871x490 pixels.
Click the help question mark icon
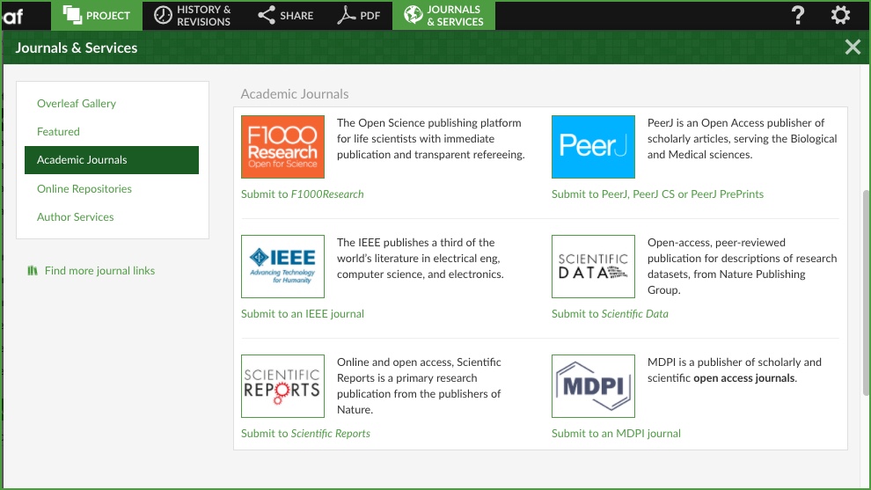[798, 15]
